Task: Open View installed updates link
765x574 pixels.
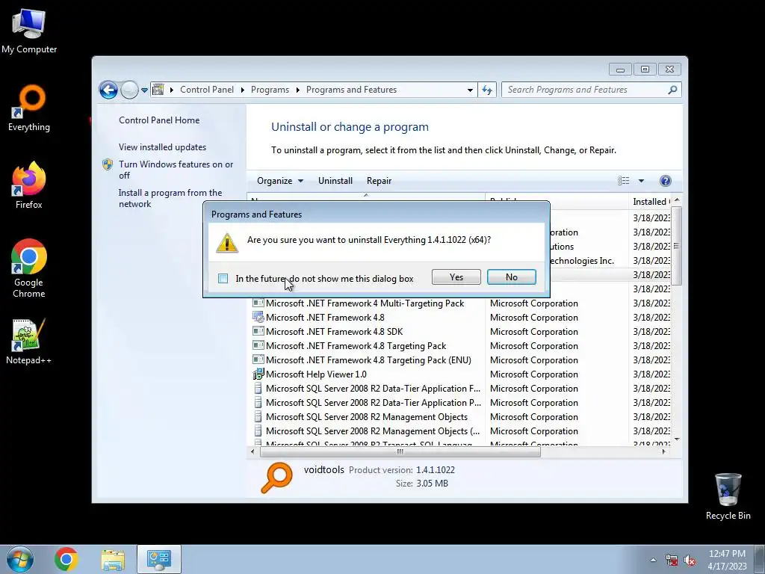Action: 162,147
